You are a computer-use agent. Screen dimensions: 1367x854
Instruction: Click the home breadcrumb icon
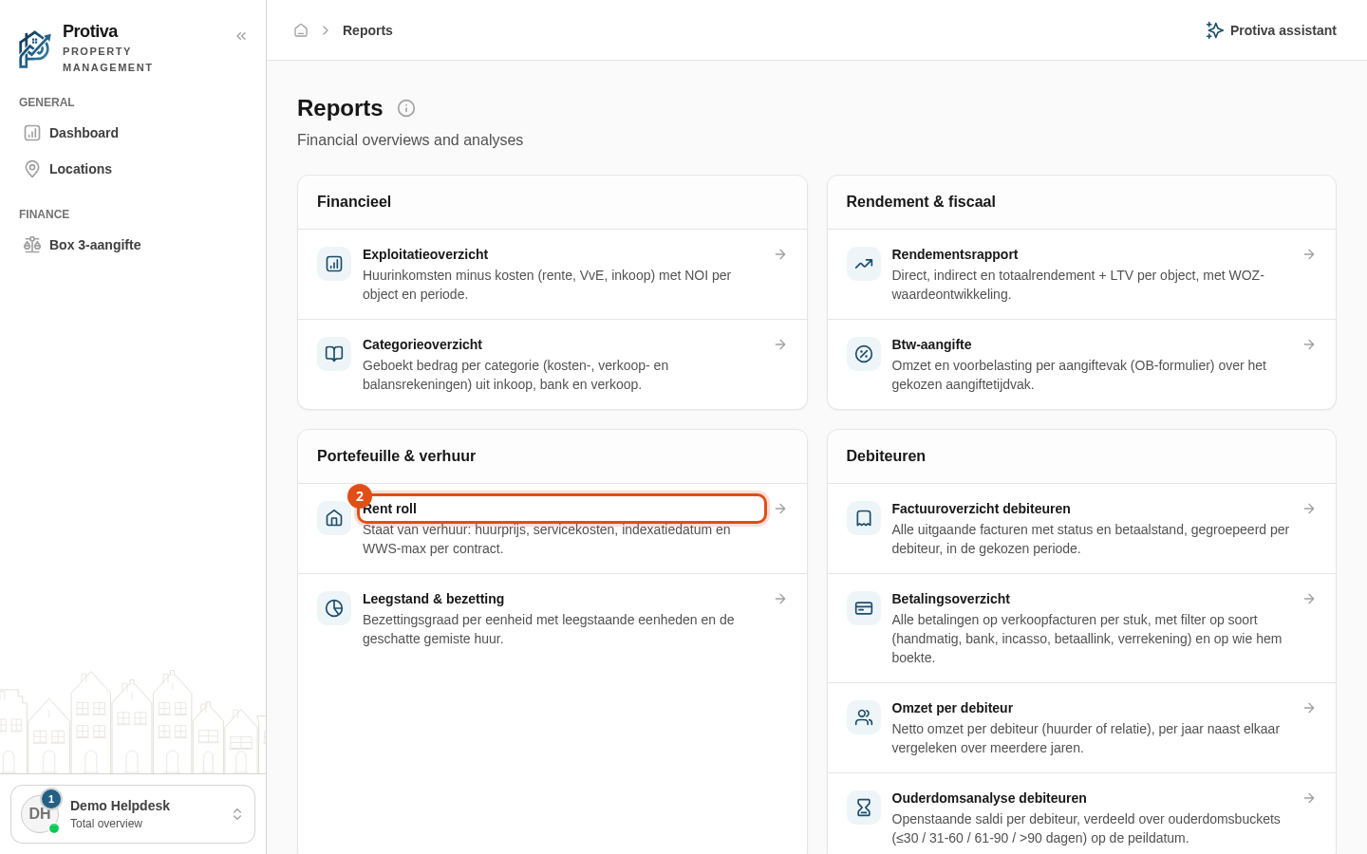(x=301, y=30)
